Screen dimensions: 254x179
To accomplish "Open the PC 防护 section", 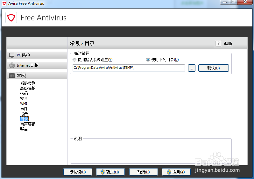I will [37, 55].
